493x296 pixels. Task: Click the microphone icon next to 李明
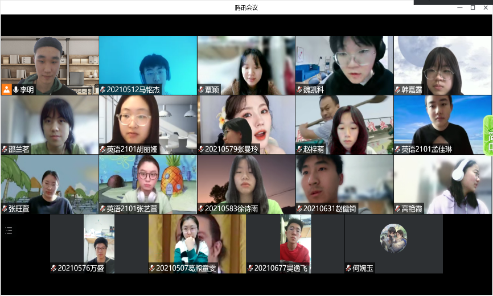(16, 89)
